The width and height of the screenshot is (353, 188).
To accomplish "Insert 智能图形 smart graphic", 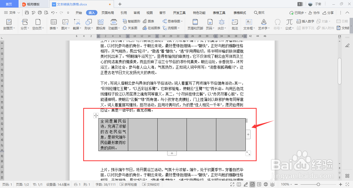I will 132,21.
